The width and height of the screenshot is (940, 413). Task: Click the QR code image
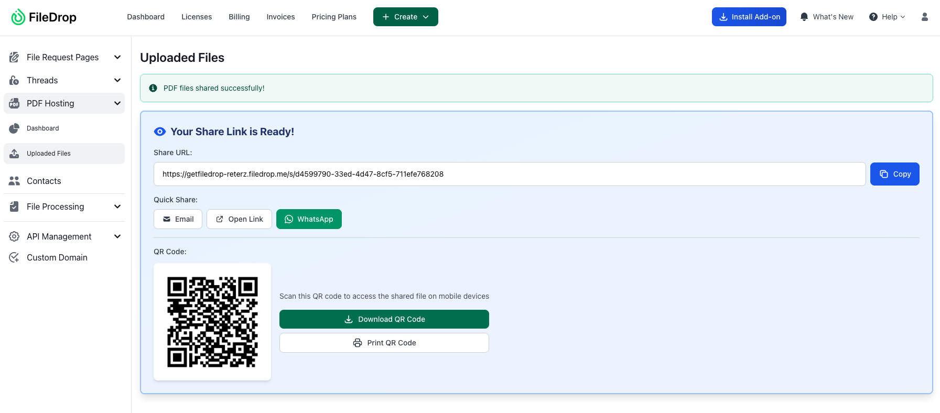[212, 322]
